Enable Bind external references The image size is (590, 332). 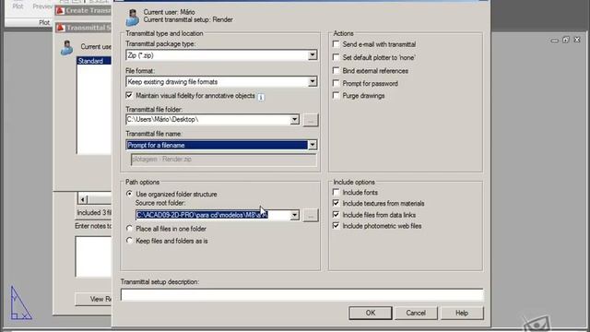point(336,71)
